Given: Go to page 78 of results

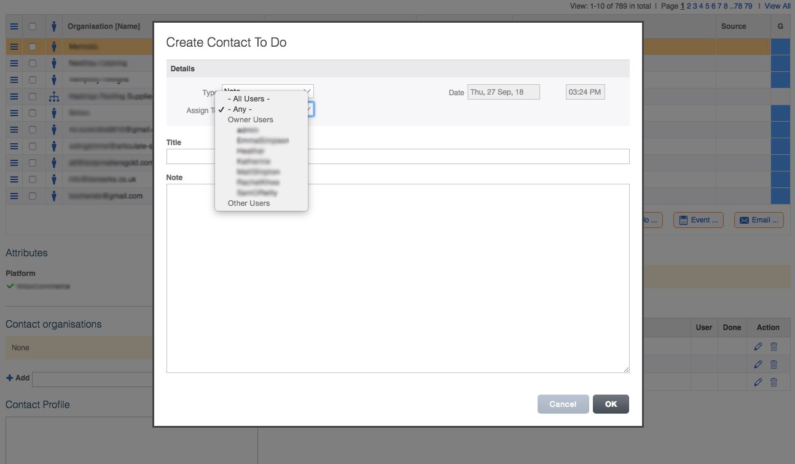Looking at the screenshot, I should pyautogui.click(x=737, y=6).
